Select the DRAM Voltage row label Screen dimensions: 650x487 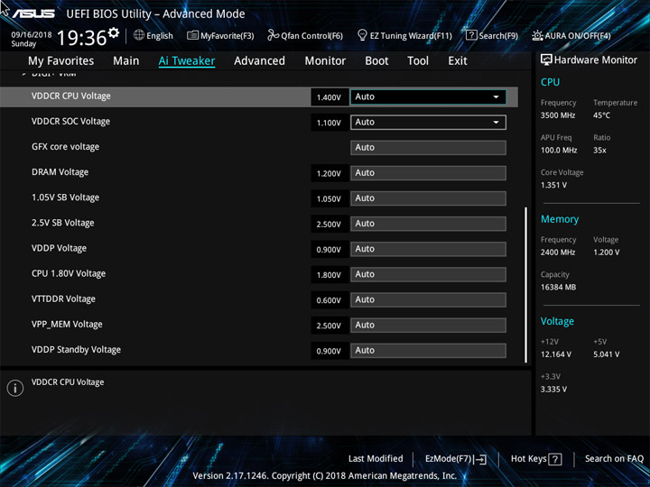point(60,172)
